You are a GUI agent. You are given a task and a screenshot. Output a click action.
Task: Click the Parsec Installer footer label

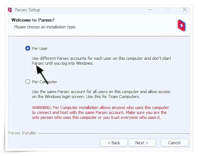click(x=22, y=133)
